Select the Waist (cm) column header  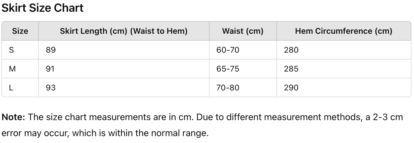pos(243,31)
